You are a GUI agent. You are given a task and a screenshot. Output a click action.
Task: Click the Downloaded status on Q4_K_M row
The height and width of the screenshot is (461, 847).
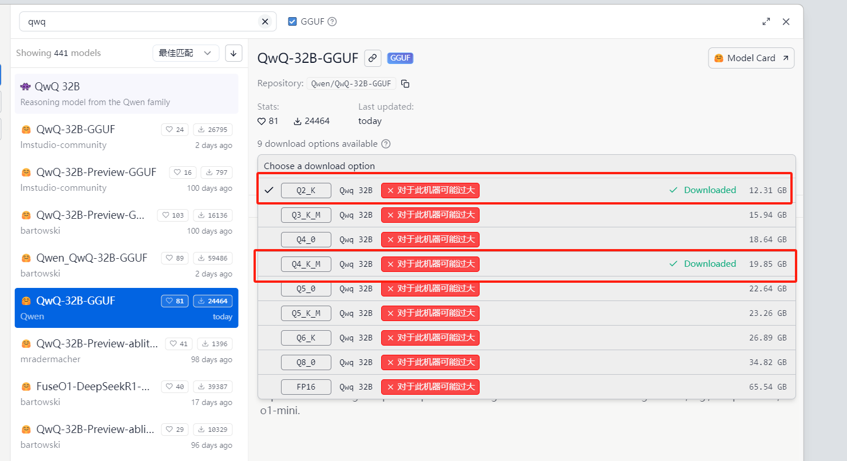(703, 264)
